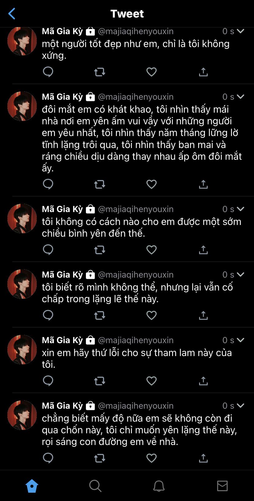Viewport: 254px width, 501px height.
Task: Click retweet icon on 'tôi không có cách nào' tweet
Action: (x=100, y=250)
